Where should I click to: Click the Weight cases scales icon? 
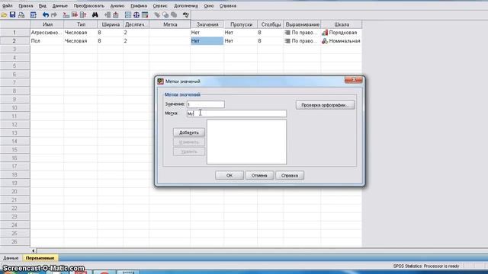pyautogui.click(x=136, y=15)
